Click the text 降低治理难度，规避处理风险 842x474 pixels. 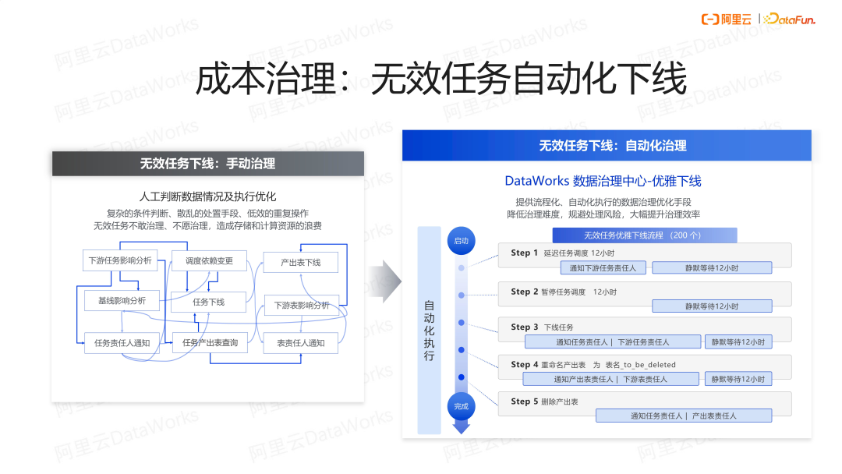[567, 214]
